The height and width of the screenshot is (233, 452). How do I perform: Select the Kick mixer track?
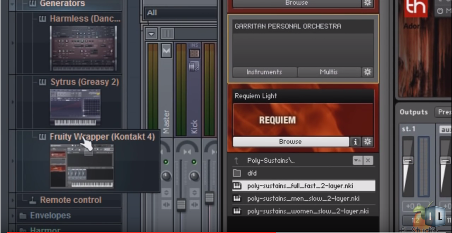click(x=195, y=127)
